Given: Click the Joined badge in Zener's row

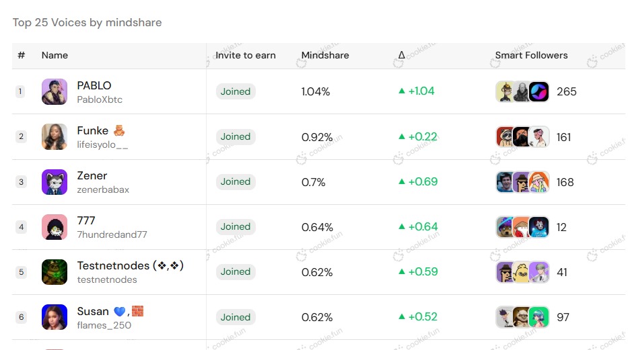Looking at the screenshot, I should (x=236, y=182).
